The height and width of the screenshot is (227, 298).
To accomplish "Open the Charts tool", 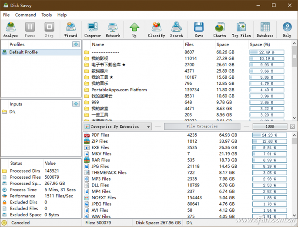I will pos(220,30).
